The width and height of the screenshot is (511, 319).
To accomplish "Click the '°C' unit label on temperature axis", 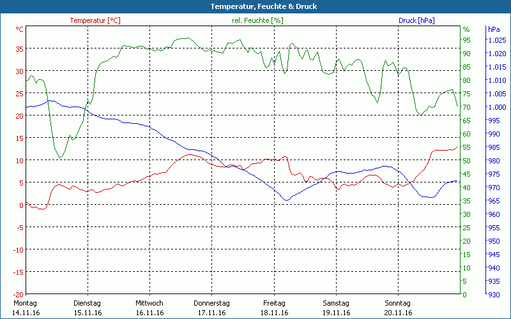I will (20, 29).
